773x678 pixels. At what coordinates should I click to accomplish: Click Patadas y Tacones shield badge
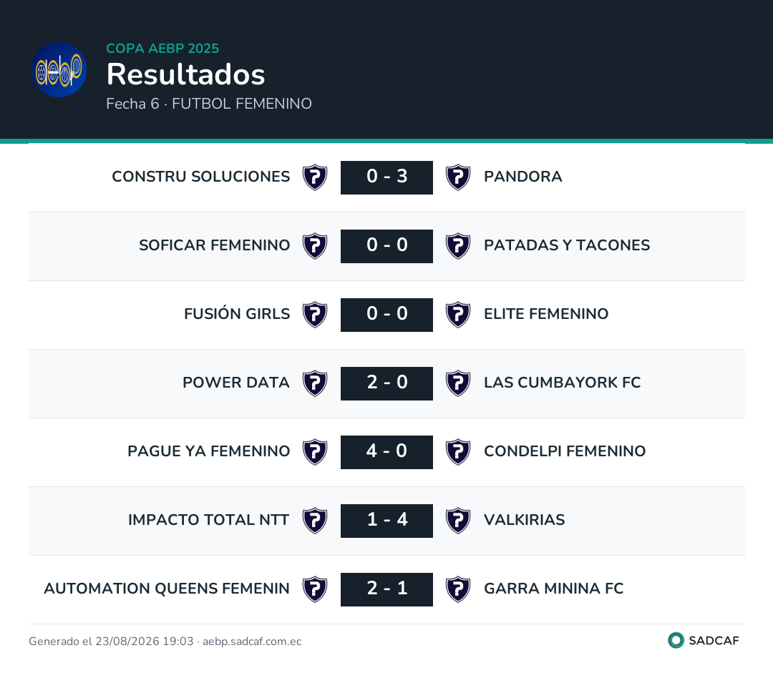[458, 246]
